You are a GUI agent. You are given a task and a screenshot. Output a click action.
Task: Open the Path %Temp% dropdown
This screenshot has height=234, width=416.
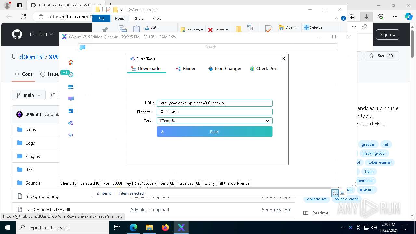[x=214, y=121]
